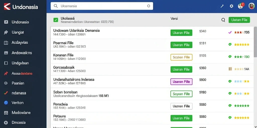Click the green Uatan File button
Image resolution: width=257 pixels, height=128 pixels.
(239, 20)
